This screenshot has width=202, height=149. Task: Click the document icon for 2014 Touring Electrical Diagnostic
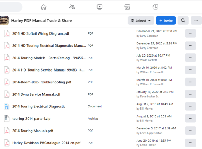pos(7,106)
